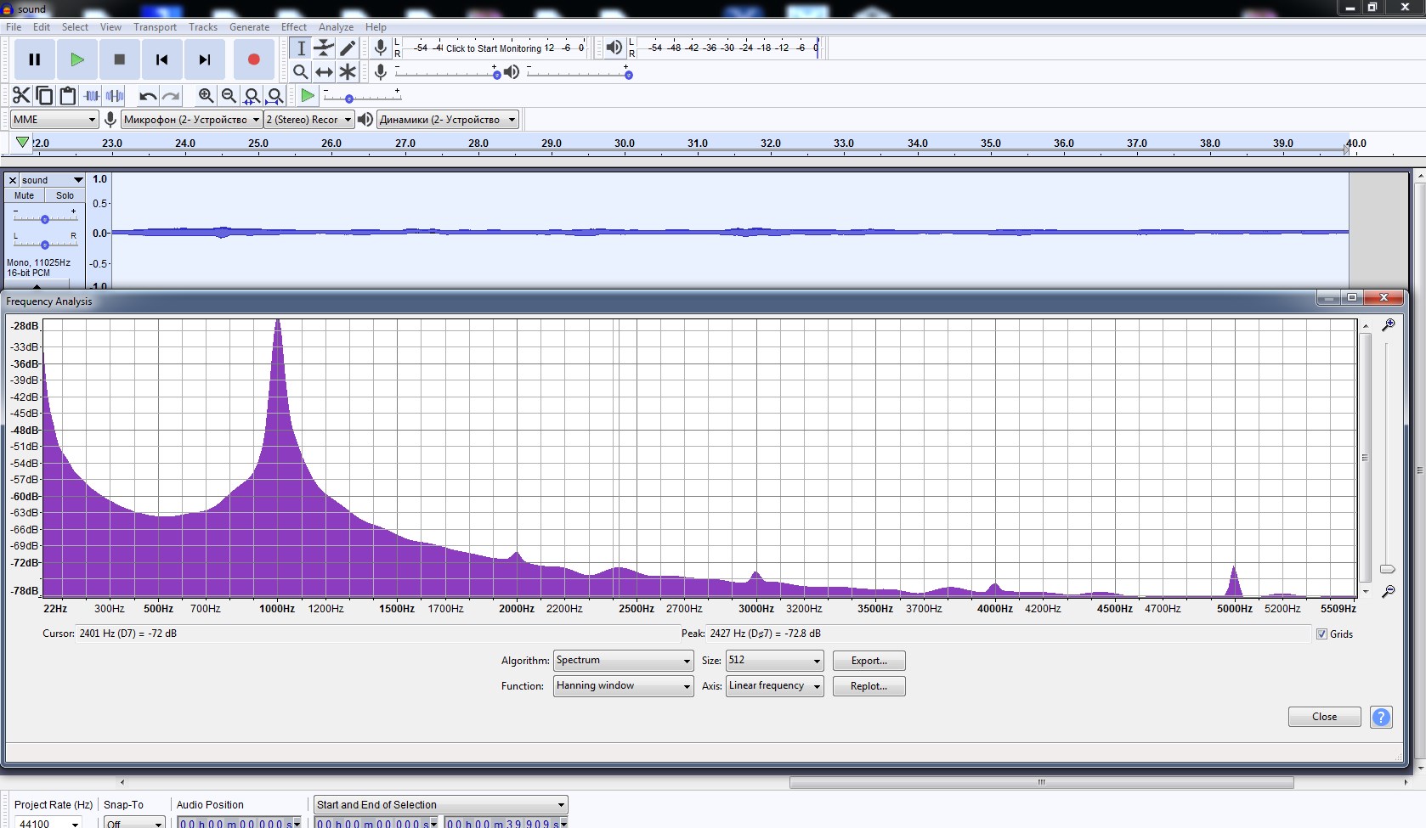Click the track pan L-R slider
The width and height of the screenshot is (1426, 828).
pyautogui.click(x=45, y=243)
